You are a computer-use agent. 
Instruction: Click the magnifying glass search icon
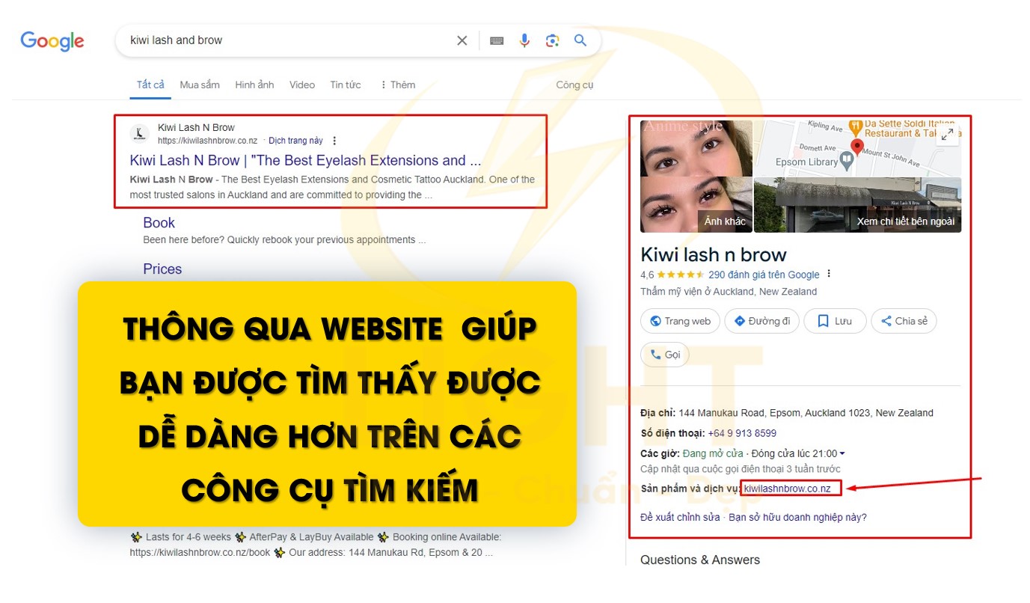point(580,40)
